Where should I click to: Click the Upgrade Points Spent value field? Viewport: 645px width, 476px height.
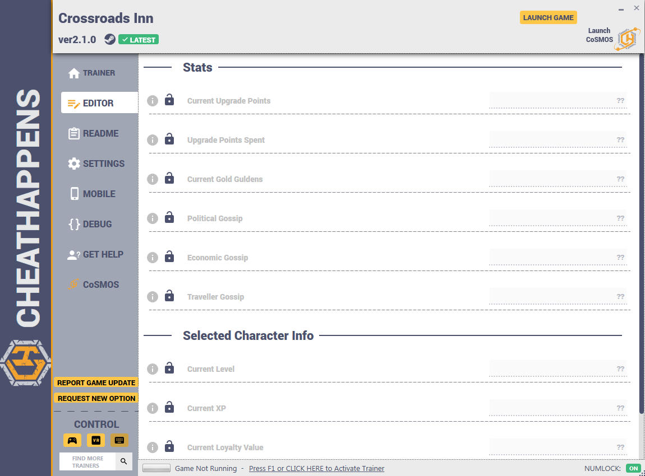click(558, 139)
